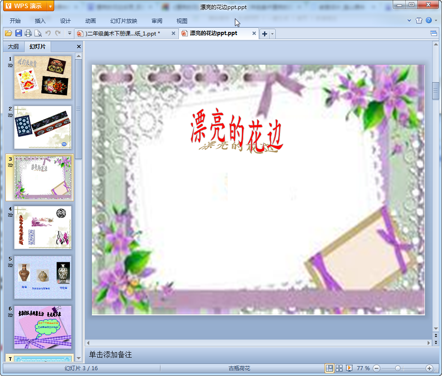Go to previous slide double-arrow button
The width and height of the screenshot is (442, 376).
(436, 336)
